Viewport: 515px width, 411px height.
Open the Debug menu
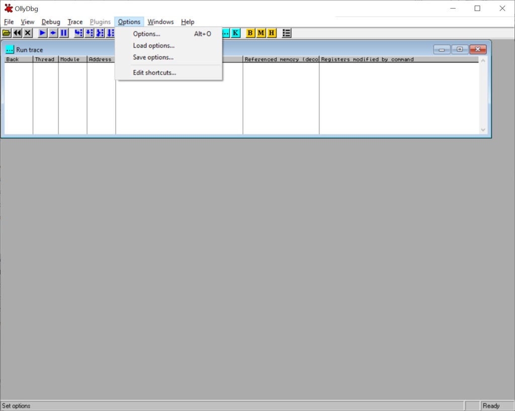51,22
